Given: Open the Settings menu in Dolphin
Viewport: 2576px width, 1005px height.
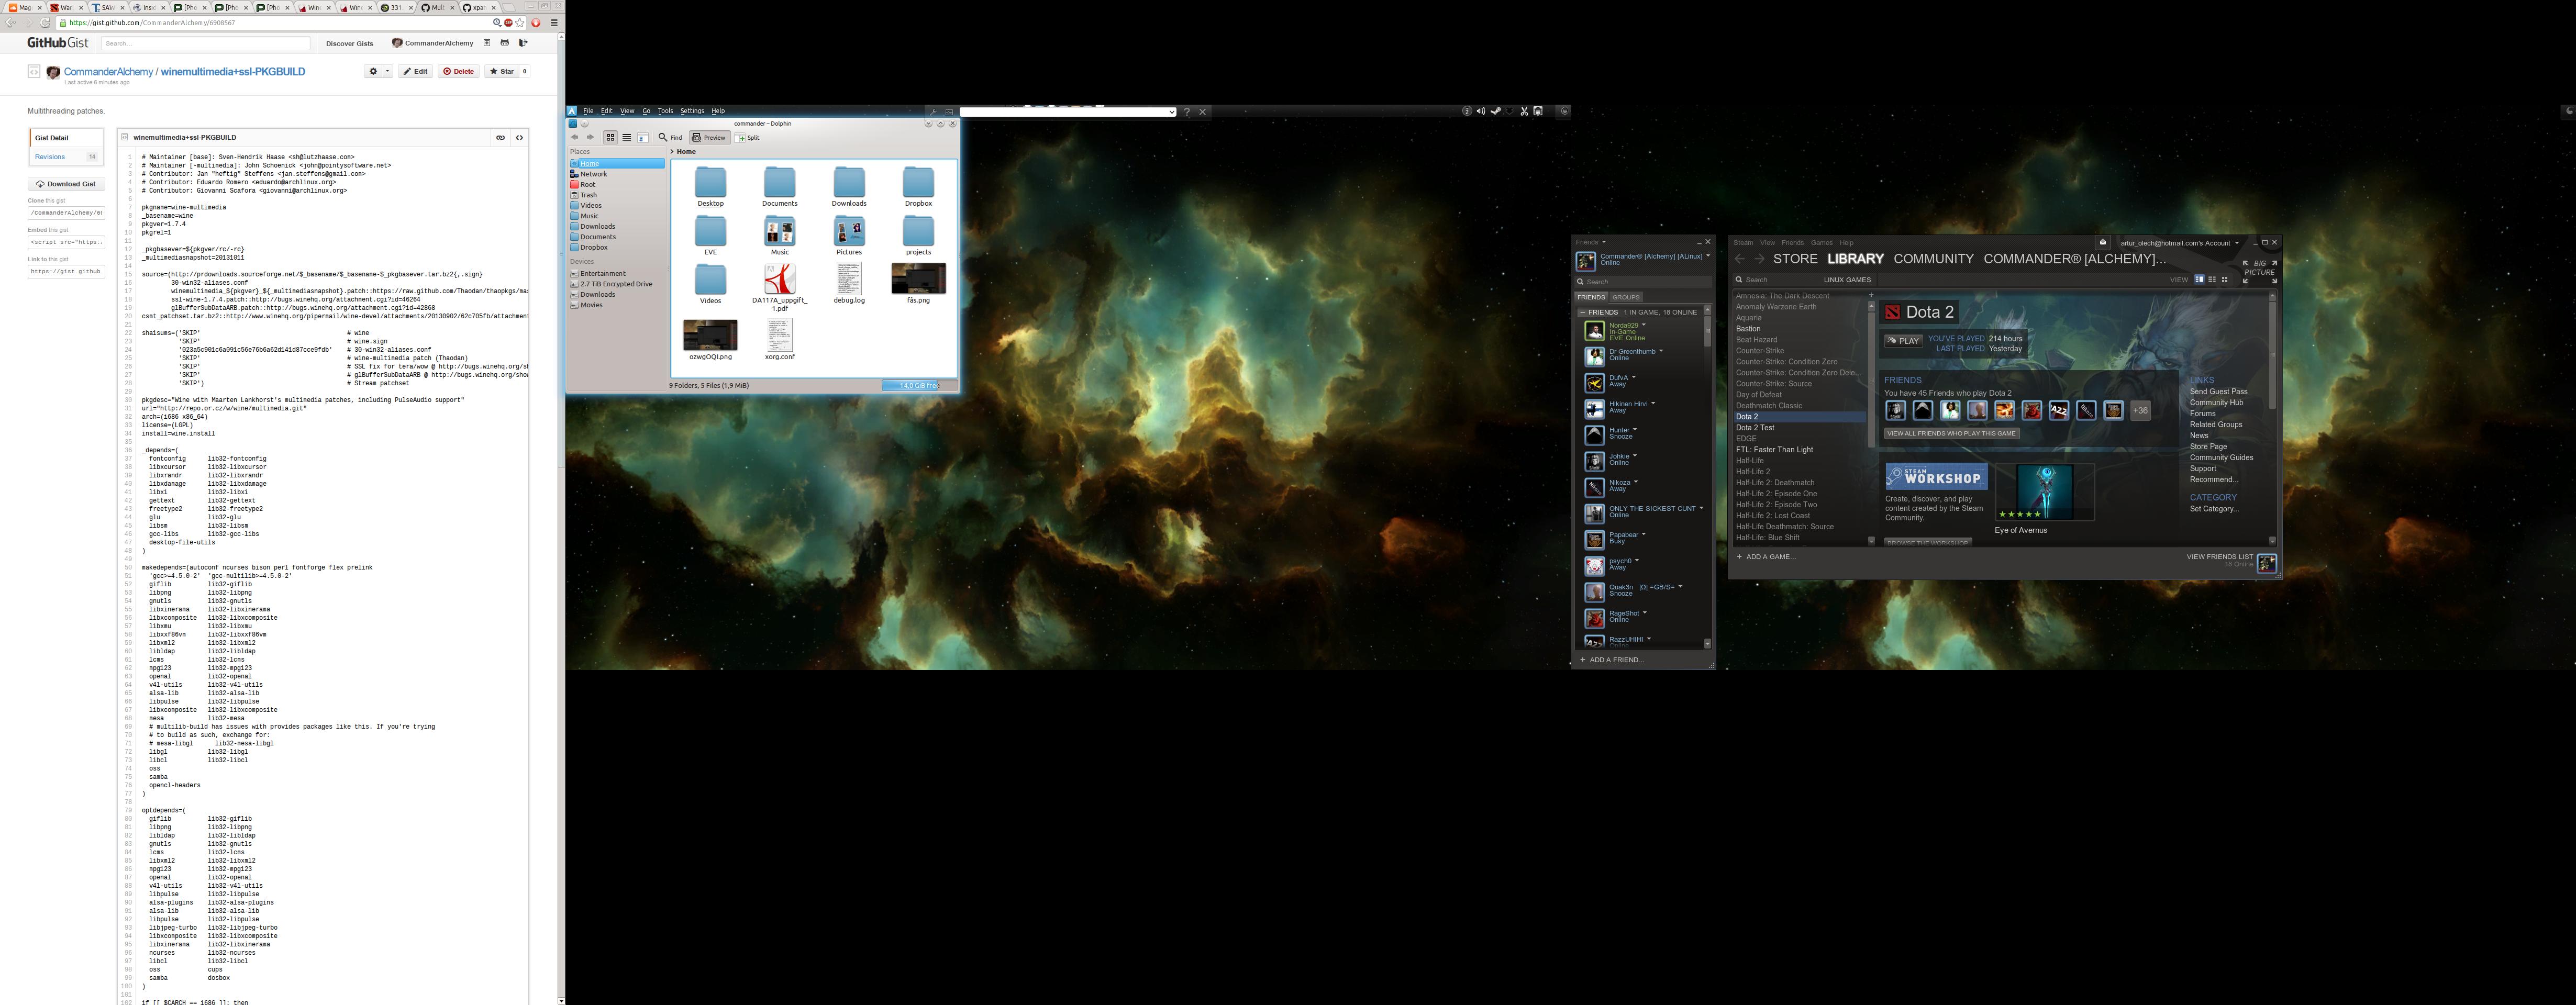Looking at the screenshot, I should pyautogui.click(x=692, y=111).
